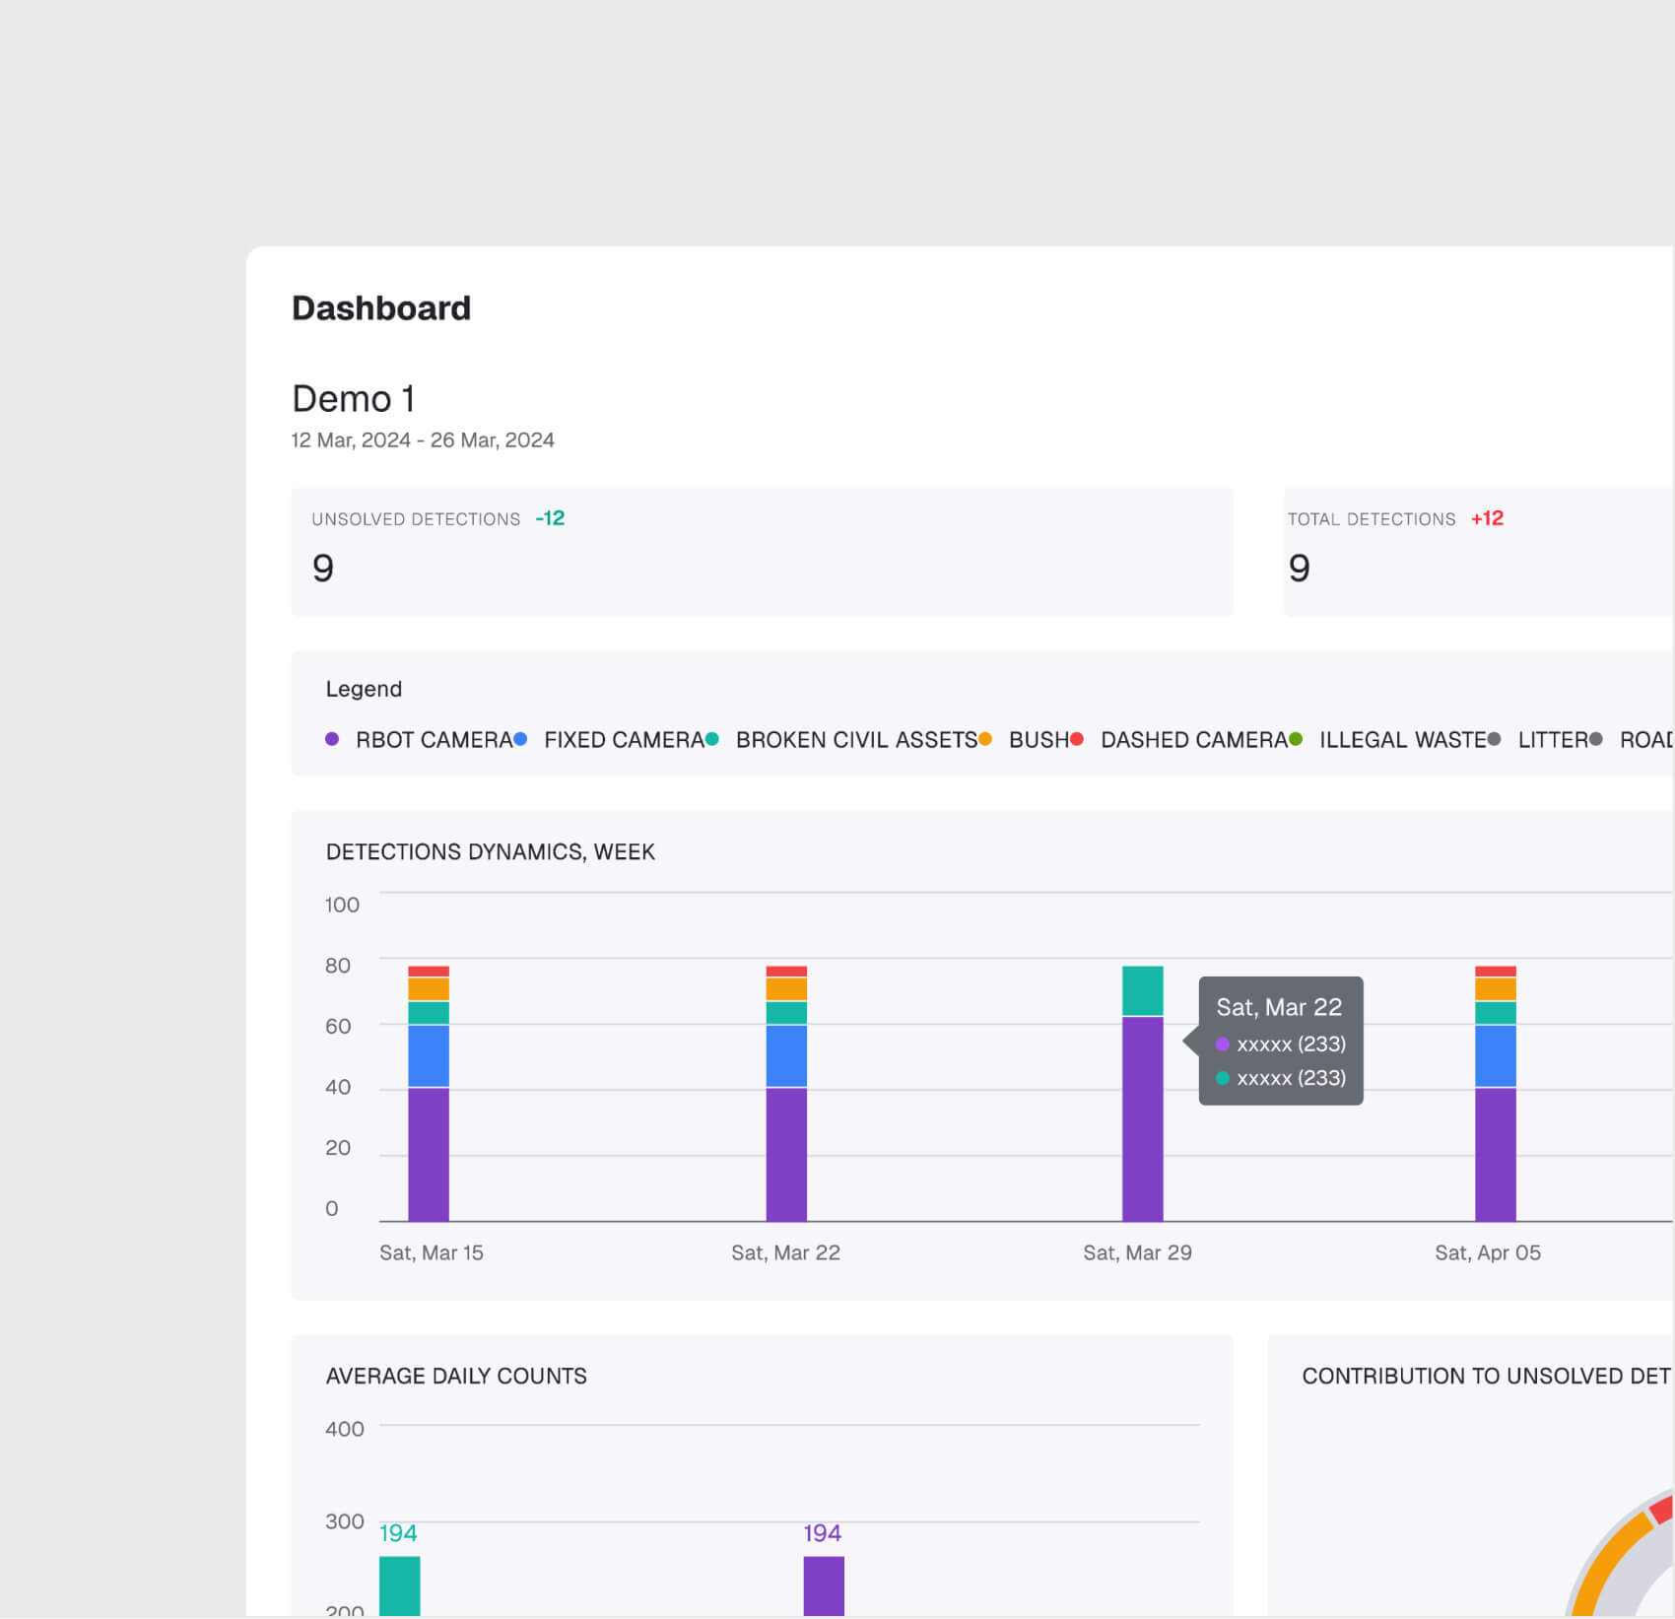Click the date range 12 Mar - 26 Mar
1675x1619 pixels.
pyautogui.click(x=422, y=439)
